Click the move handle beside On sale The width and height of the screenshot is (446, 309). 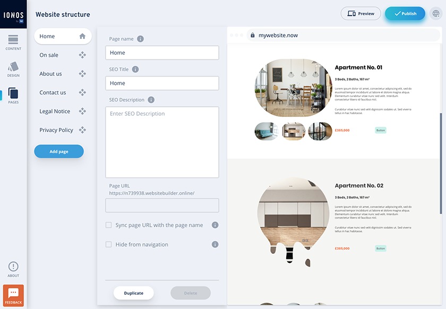[x=82, y=55]
